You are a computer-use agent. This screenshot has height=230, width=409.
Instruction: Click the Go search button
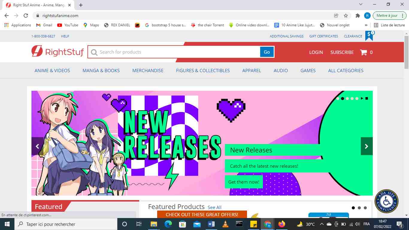point(267,52)
